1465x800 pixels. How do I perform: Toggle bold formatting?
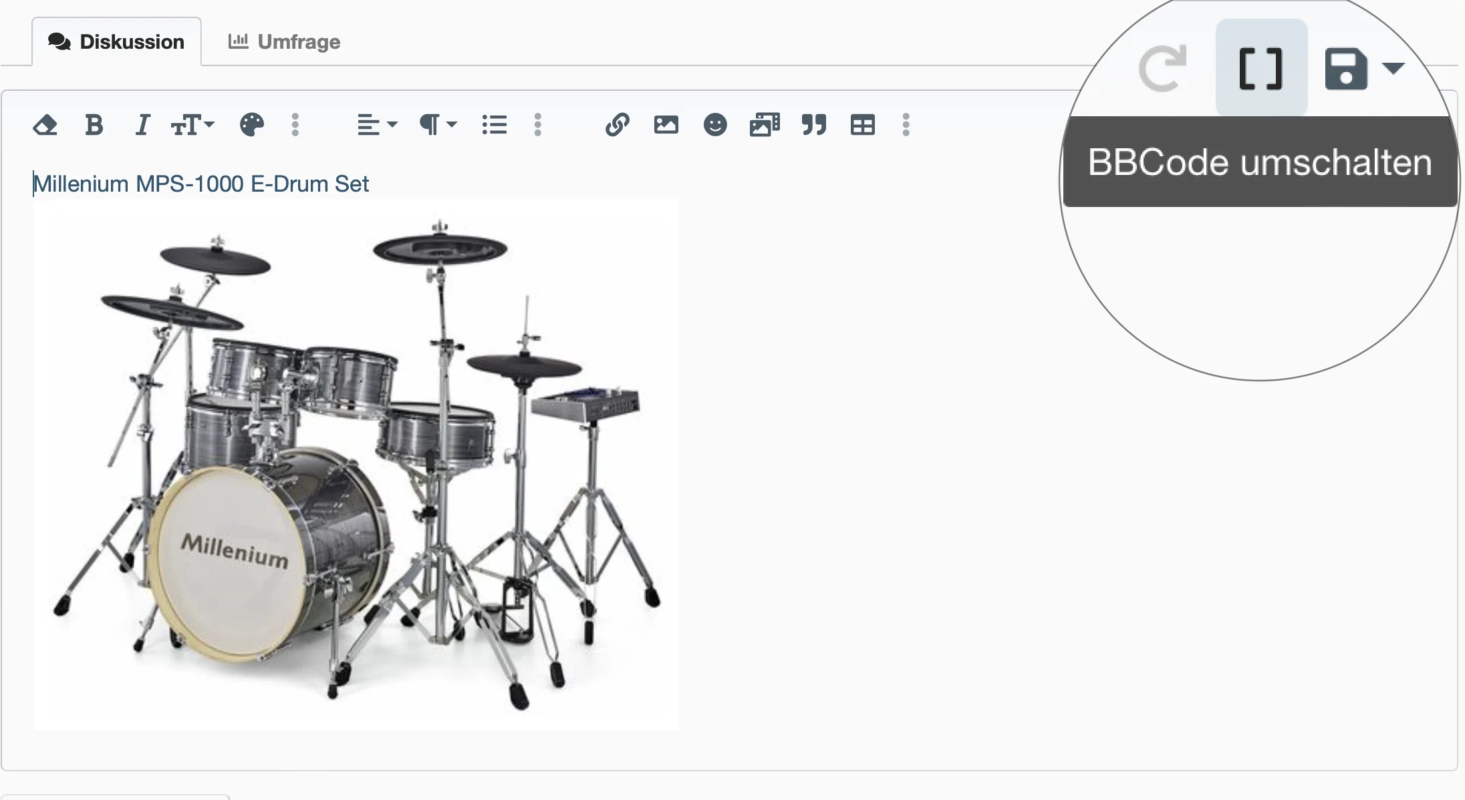94,125
